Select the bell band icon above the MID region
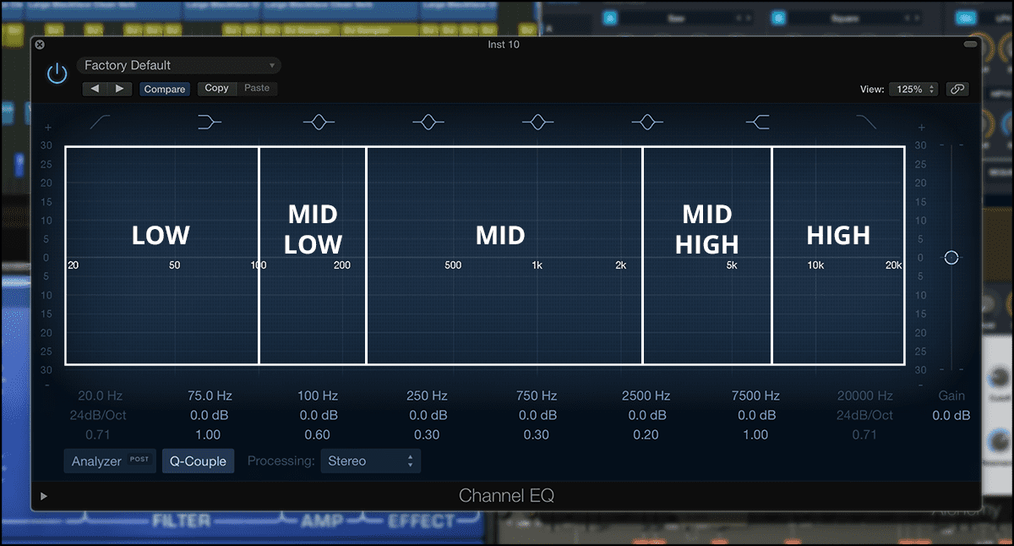 428,122
